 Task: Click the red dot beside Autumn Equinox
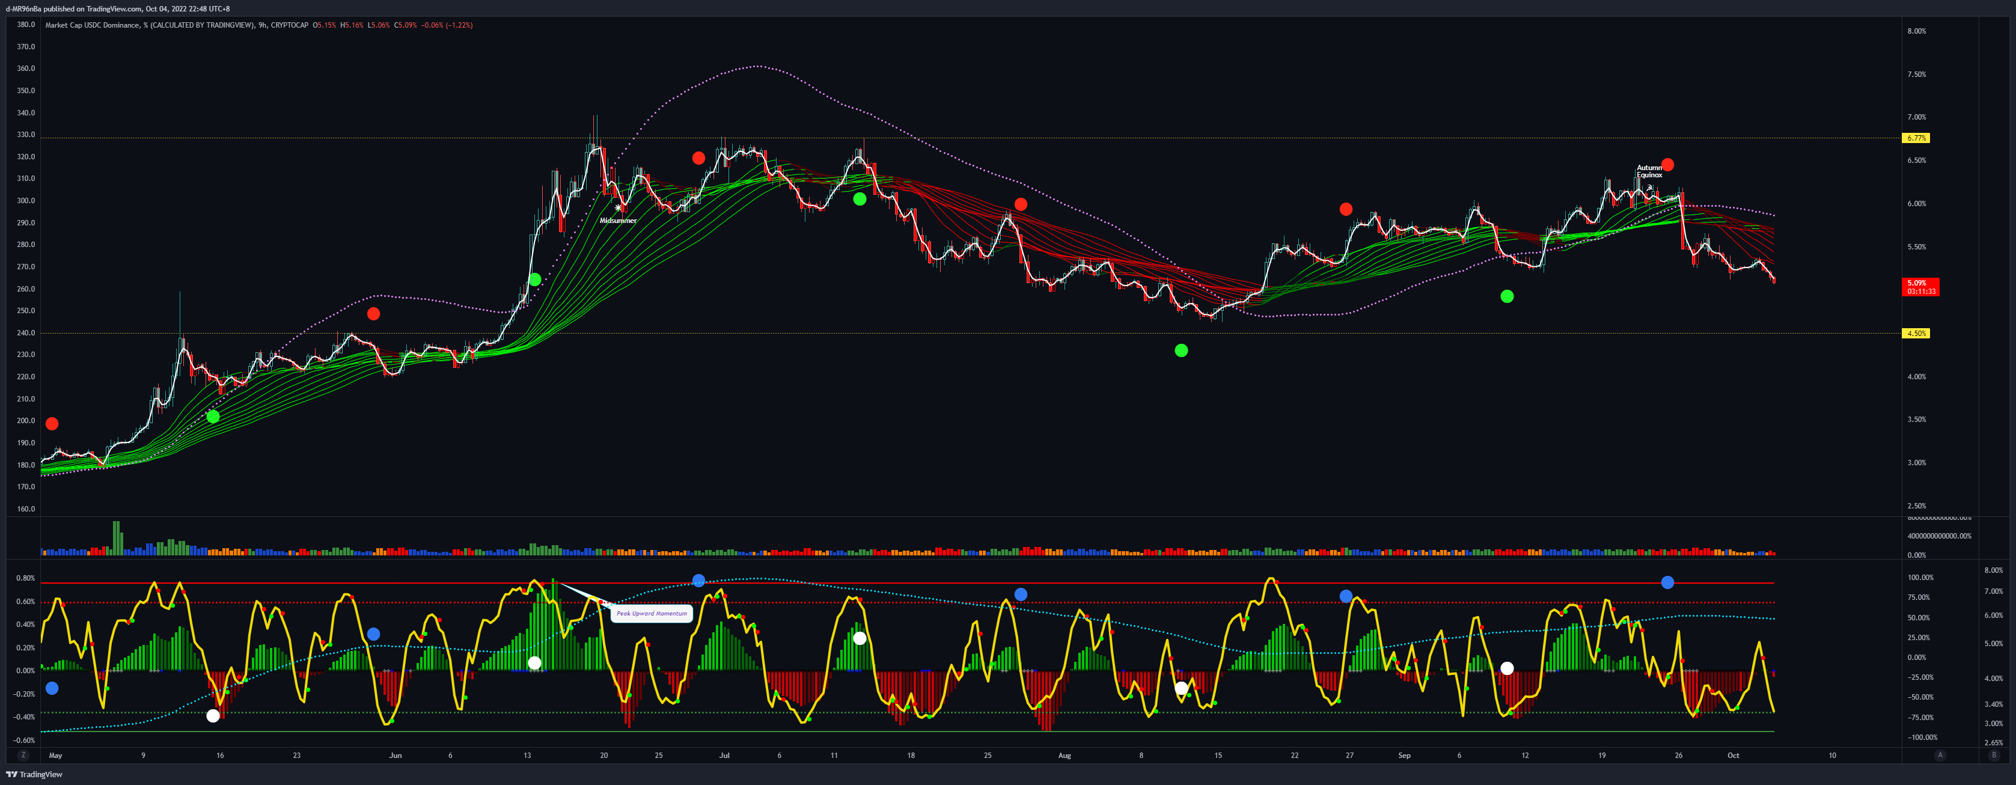[1668, 164]
